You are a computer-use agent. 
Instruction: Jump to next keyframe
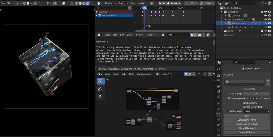pyautogui.click(x=175, y=3)
